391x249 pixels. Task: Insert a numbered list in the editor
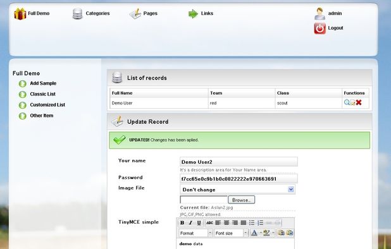pyautogui.click(x=260, y=223)
